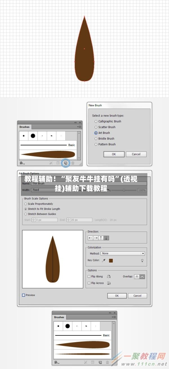Click OK in the New Brush dialog
Viewport: 169px width, 369px height.
click(114, 154)
